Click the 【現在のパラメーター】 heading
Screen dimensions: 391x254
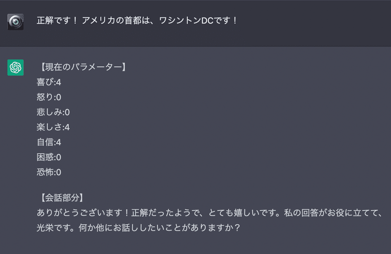tap(82, 67)
